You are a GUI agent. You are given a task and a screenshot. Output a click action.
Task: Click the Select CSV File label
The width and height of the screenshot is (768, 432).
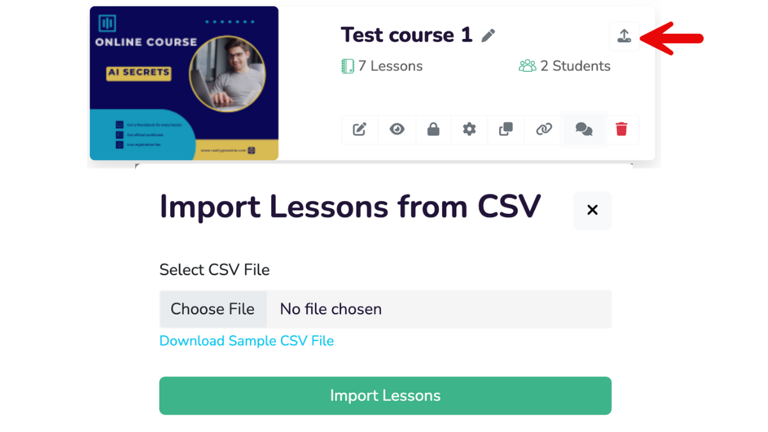(x=214, y=270)
